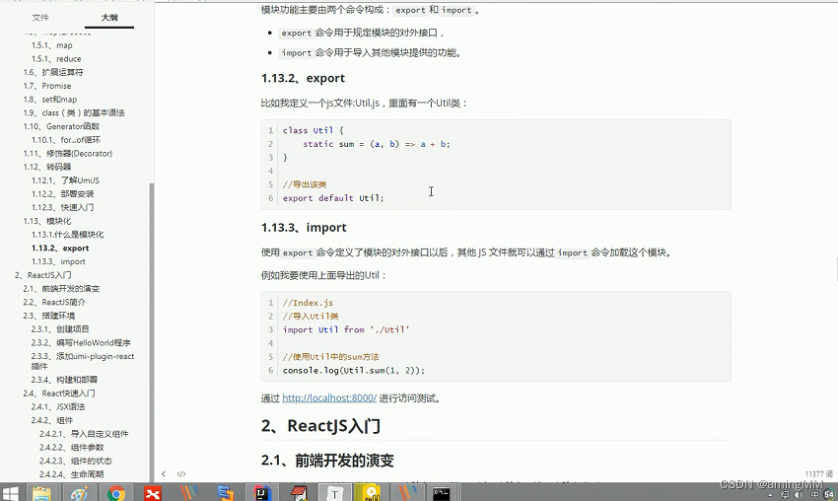
Task: Select 2.3.3、添加umi-plugin-react插件 in outline
Action: coord(82,361)
